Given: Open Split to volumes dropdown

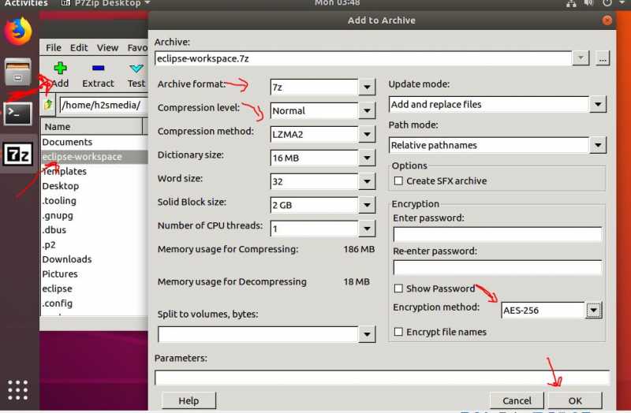Looking at the screenshot, I should tap(367, 334).
